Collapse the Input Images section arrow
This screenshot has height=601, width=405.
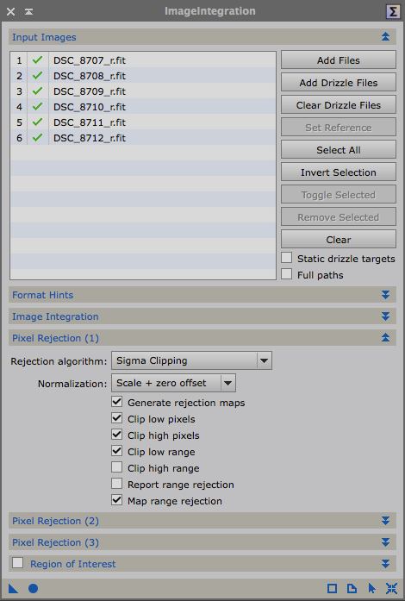385,37
